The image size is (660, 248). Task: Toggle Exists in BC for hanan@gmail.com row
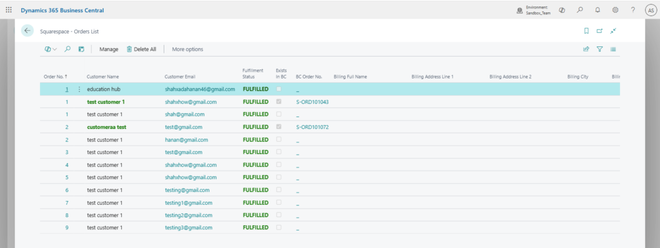coord(278,139)
